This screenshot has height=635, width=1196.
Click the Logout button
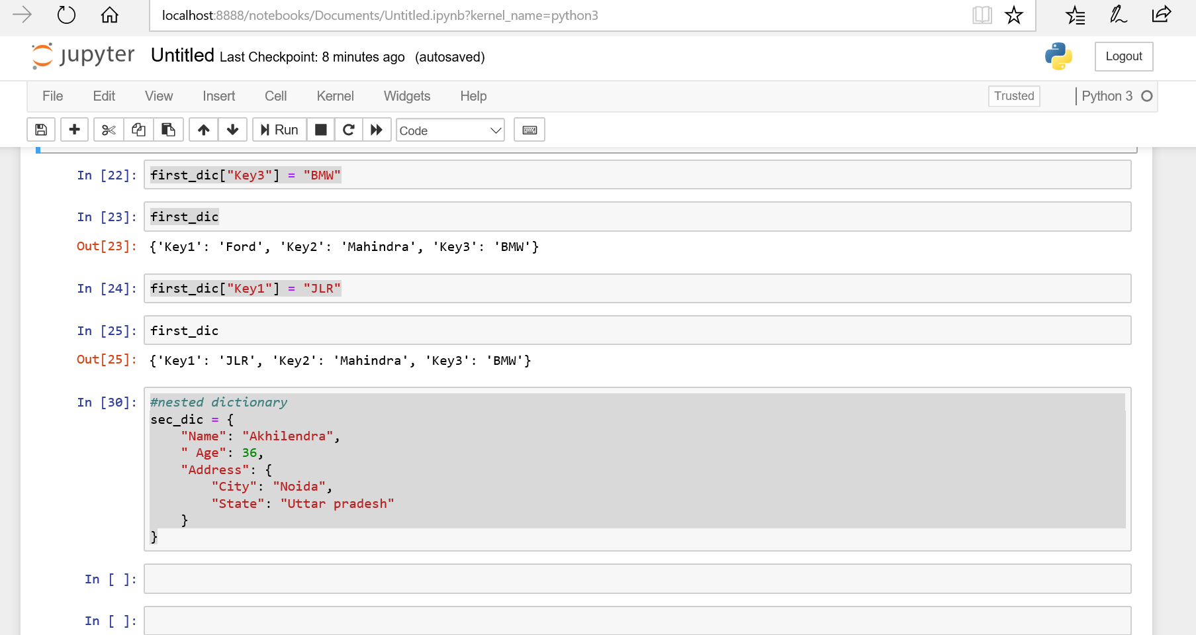[x=1124, y=56]
